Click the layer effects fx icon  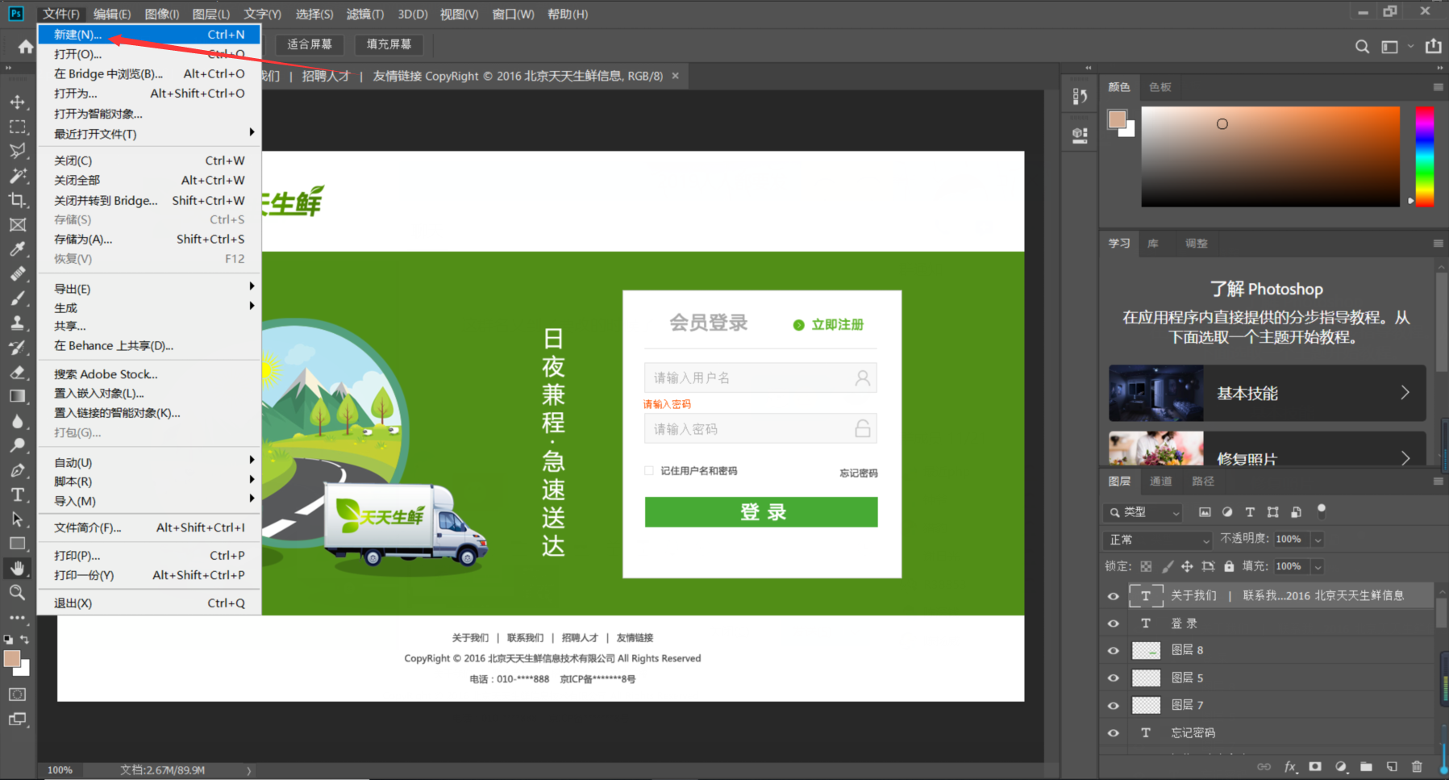coord(1290,766)
